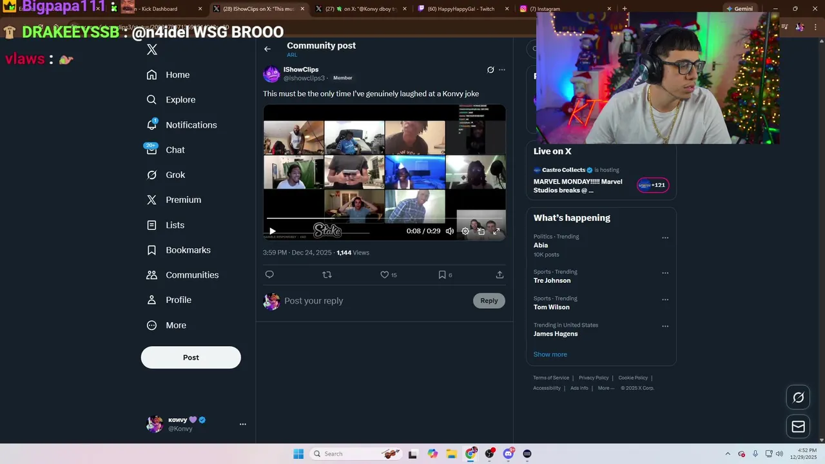Play the embedded video

click(x=273, y=231)
